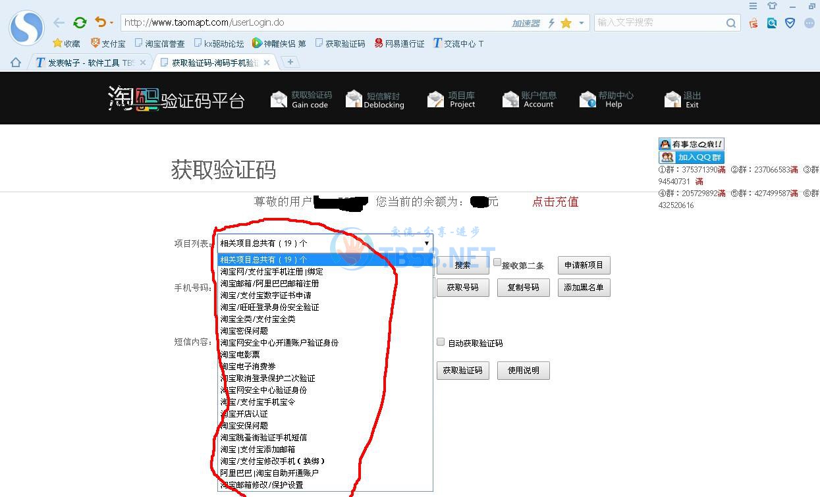820x497 pixels.
Task: Collapse the 项目列表 dropdown box
Action: 325,243
